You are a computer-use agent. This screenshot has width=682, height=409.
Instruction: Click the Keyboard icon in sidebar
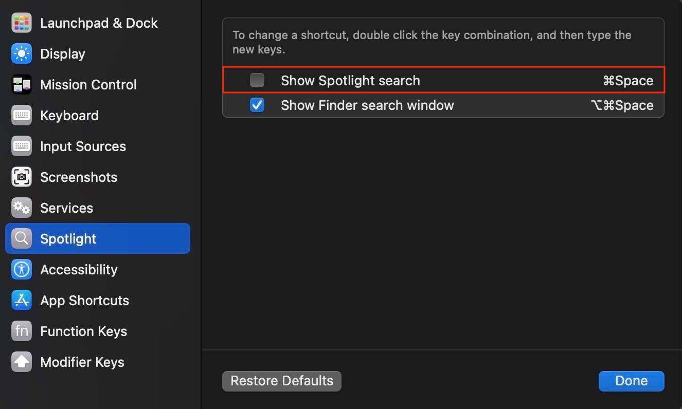22,116
